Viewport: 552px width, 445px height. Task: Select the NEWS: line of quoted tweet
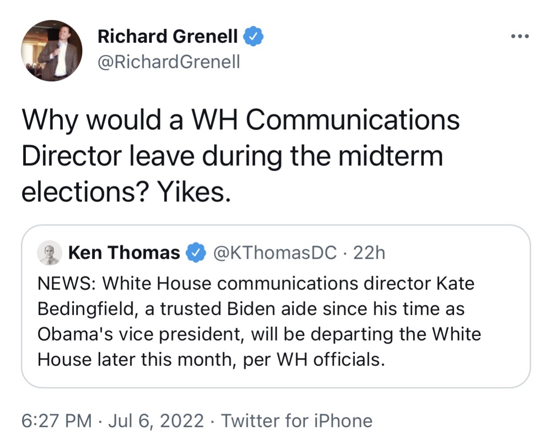(x=256, y=283)
